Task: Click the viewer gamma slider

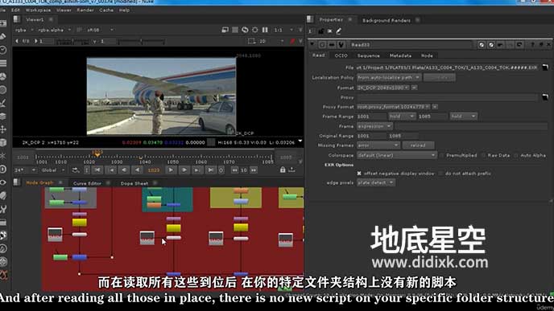Action: pos(142,42)
